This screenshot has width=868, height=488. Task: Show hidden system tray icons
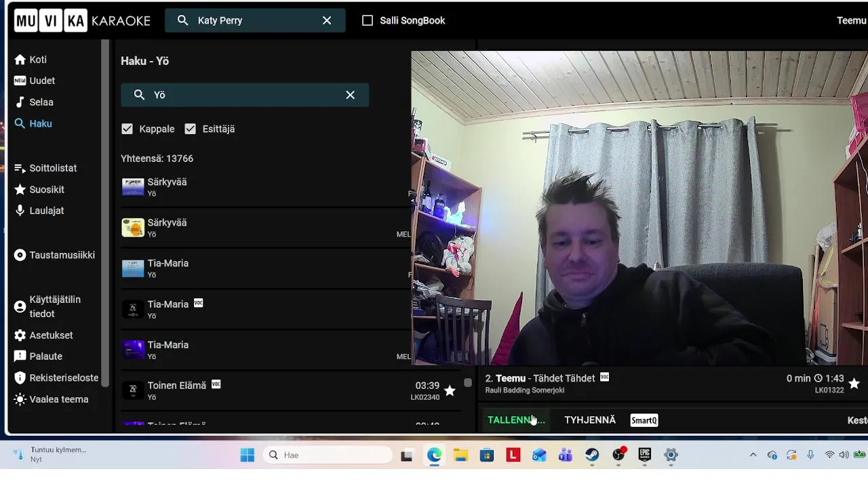click(x=753, y=455)
